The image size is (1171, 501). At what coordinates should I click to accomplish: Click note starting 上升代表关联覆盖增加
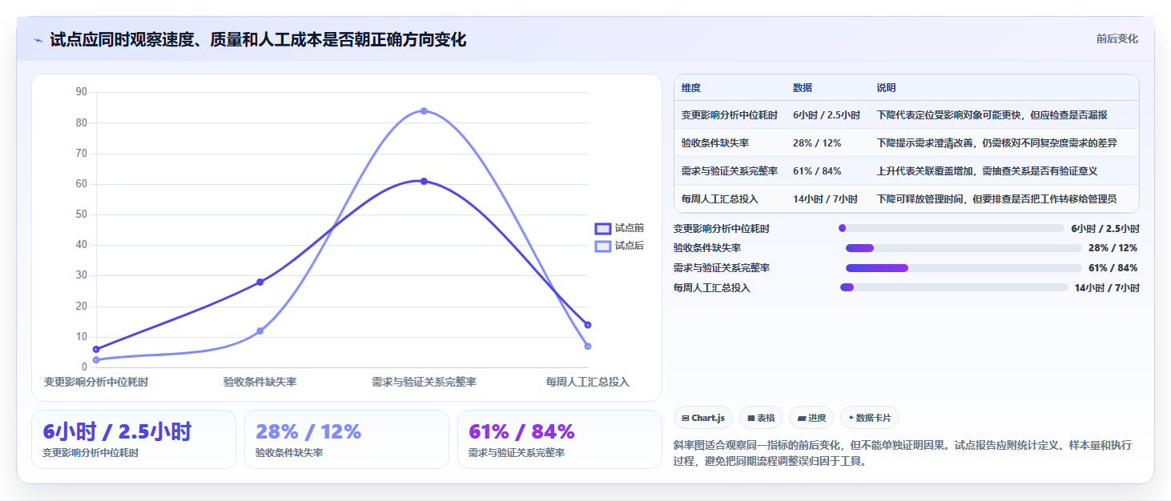987,171
